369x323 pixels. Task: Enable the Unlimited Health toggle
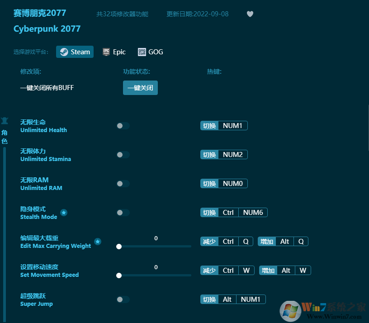pyautogui.click(x=123, y=126)
